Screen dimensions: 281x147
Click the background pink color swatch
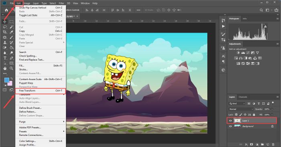pos(10,83)
